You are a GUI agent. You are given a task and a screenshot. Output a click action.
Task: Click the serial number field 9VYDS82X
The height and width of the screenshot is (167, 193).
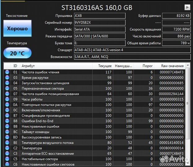pyautogui.click(x=100, y=23)
